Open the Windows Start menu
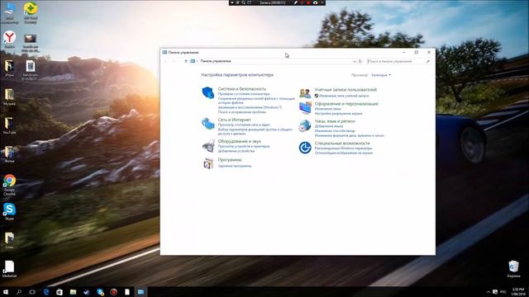This screenshot has width=529, height=297. tap(6, 292)
